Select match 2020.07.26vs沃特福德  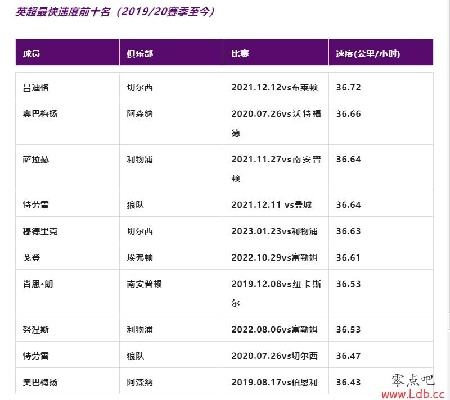(x=276, y=123)
